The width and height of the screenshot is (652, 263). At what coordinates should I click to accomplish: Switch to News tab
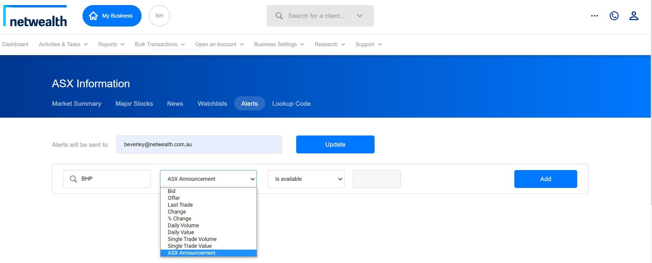pos(175,104)
